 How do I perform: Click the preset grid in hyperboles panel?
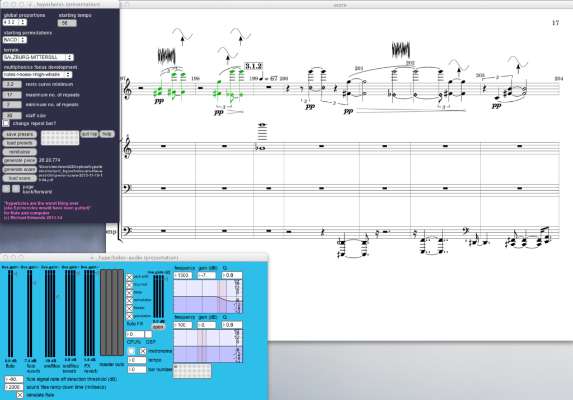pos(60,138)
